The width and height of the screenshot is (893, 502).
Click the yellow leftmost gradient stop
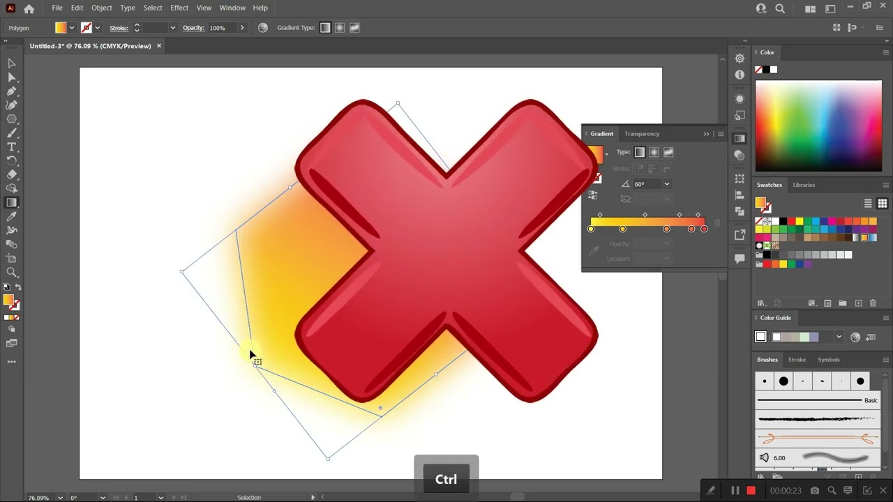pyautogui.click(x=591, y=229)
